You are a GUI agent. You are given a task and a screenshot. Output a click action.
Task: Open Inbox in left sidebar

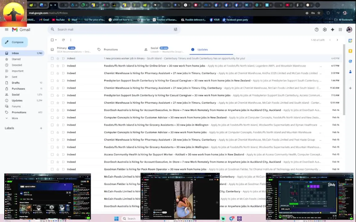pyautogui.click(x=23, y=53)
